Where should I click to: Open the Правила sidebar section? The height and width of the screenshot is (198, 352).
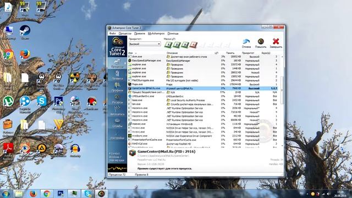point(117,75)
